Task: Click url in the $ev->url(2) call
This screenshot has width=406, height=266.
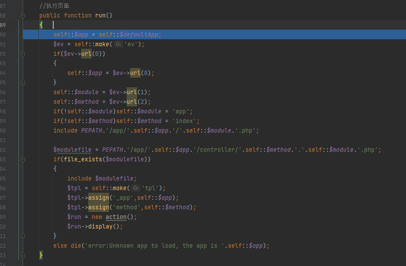Action: click(x=131, y=102)
